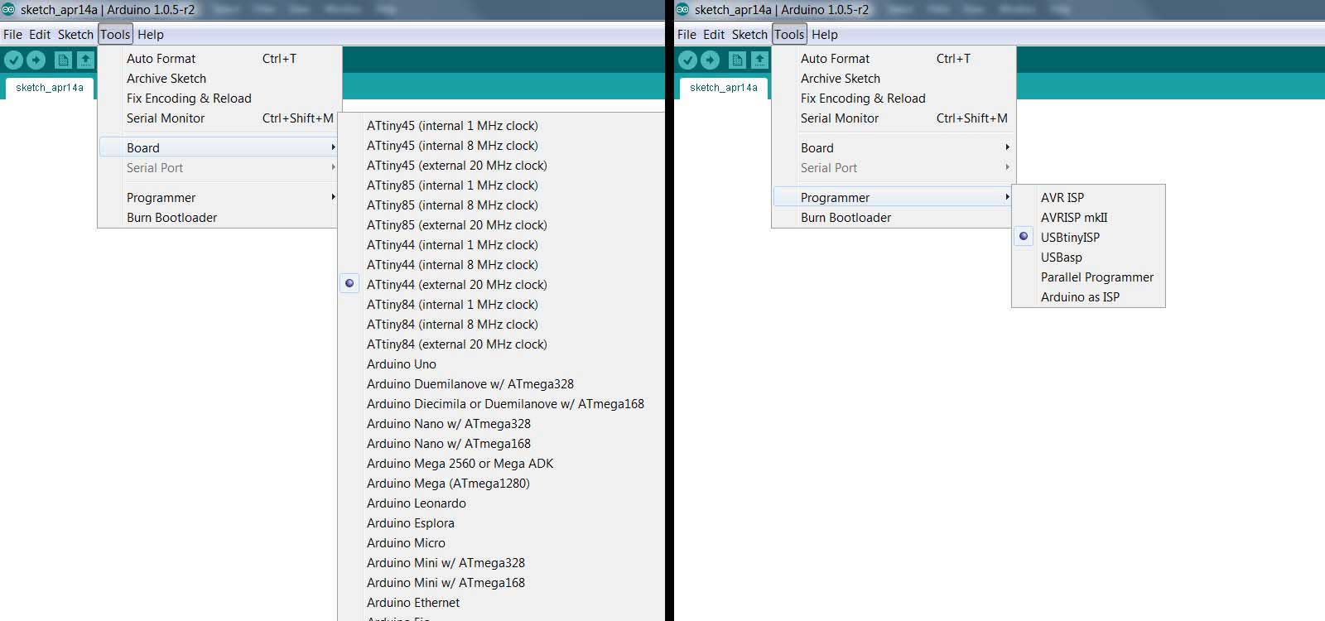Viewport: 1325px width, 621px height.
Task: Click Fix Encoding & Reload in left window
Action: click(x=219, y=99)
